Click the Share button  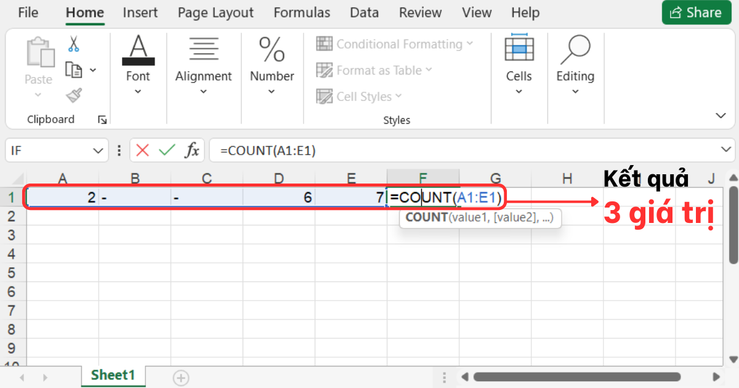696,12
